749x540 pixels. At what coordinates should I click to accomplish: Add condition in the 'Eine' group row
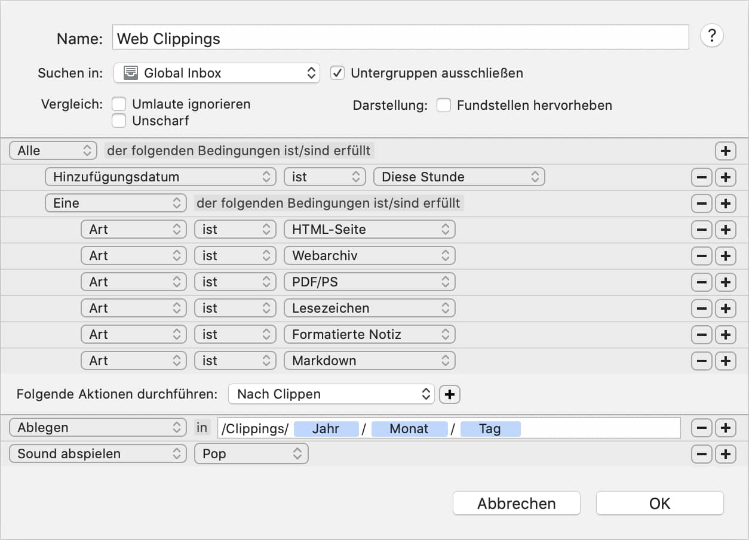pos(725,203)
